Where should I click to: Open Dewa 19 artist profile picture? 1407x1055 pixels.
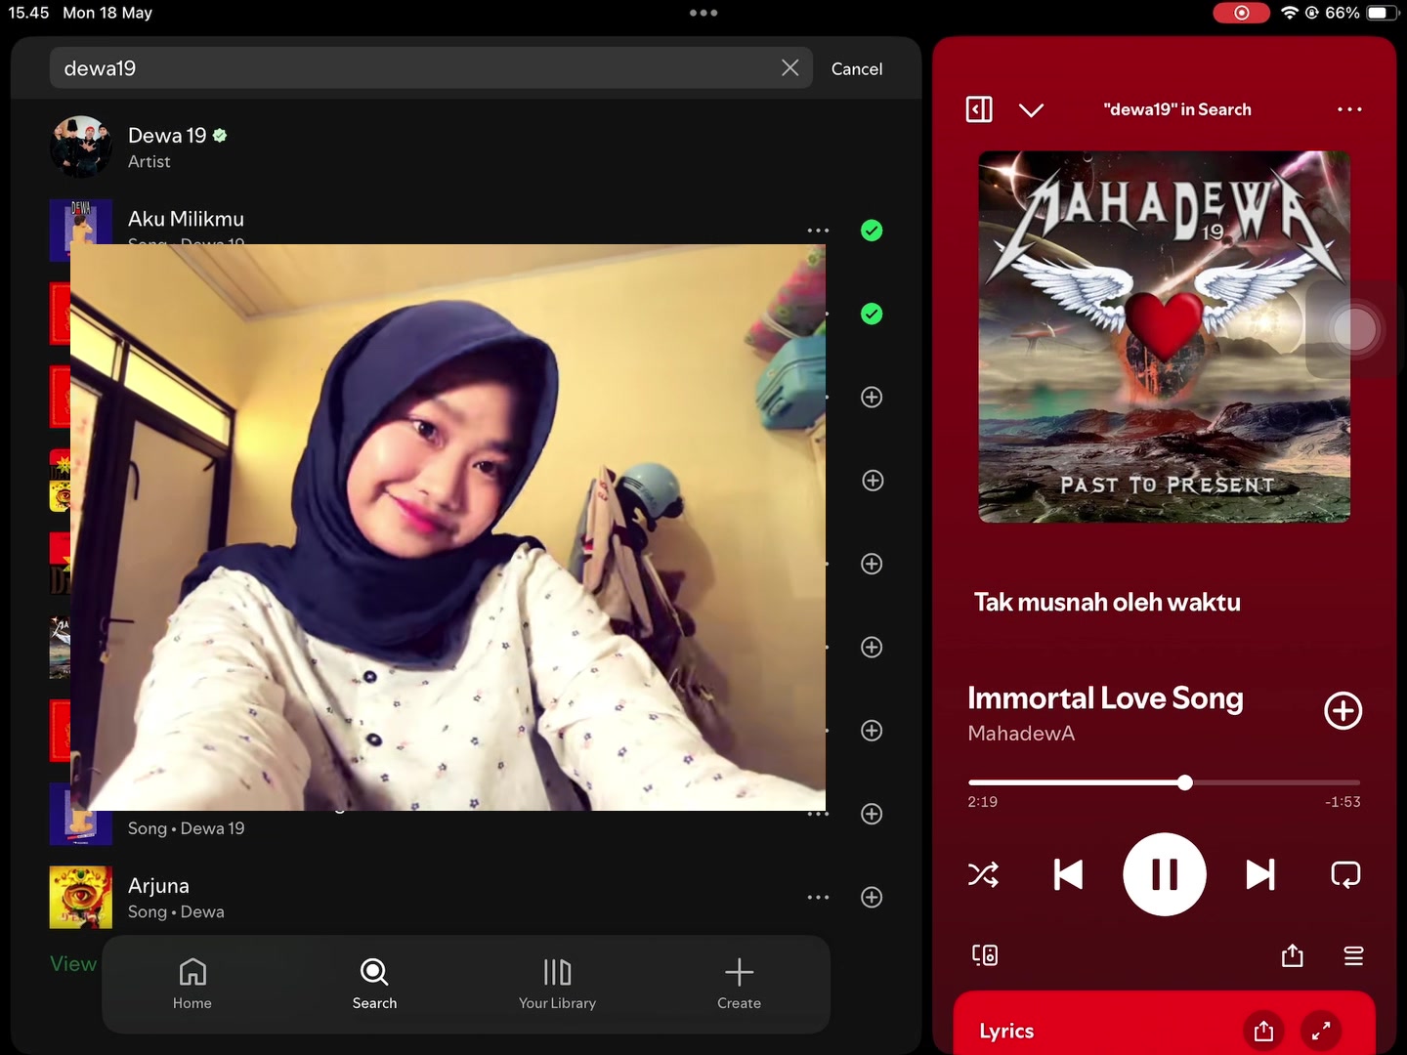[81, 147]
